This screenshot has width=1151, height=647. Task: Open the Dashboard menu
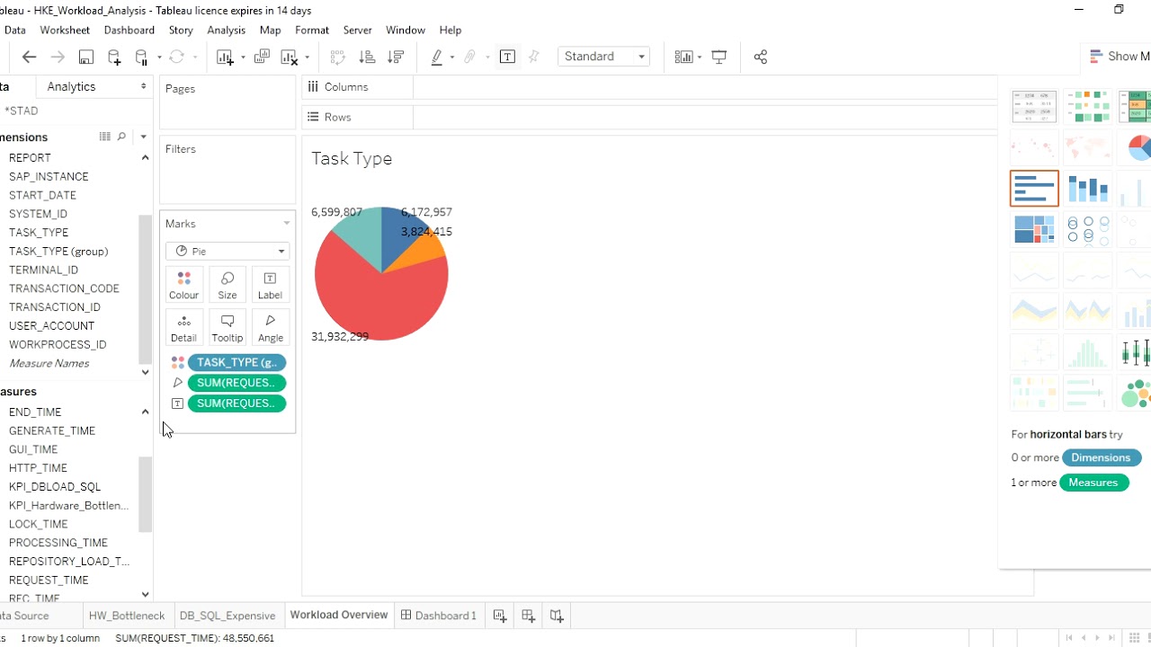coord(129,30)
